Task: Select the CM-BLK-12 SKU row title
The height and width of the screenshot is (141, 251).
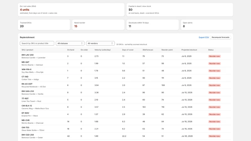Action: (x=27, y=106)
